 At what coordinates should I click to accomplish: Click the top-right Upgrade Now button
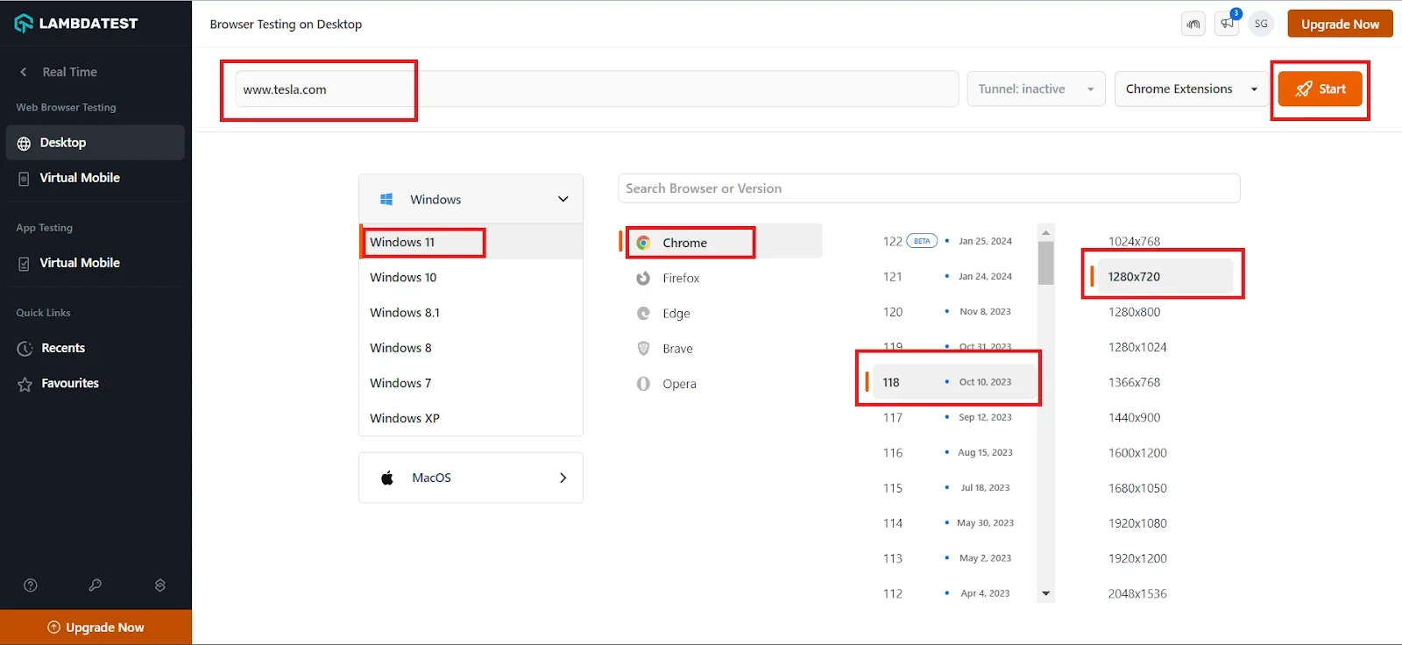click(1340, 24)
